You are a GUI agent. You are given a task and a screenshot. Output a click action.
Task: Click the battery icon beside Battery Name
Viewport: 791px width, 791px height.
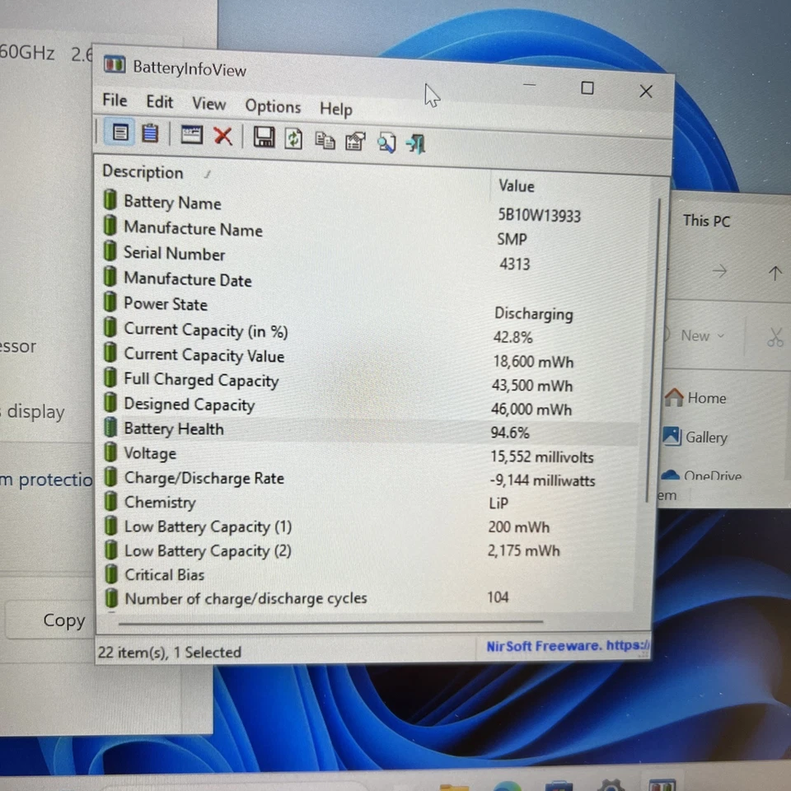pos(110,199)
